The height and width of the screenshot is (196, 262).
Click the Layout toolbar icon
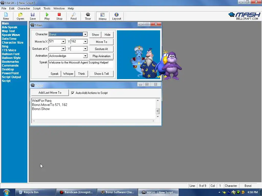(116, 16)
